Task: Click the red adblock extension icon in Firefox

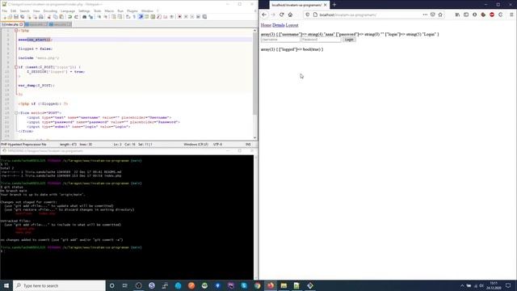Action: click(492, 15)
